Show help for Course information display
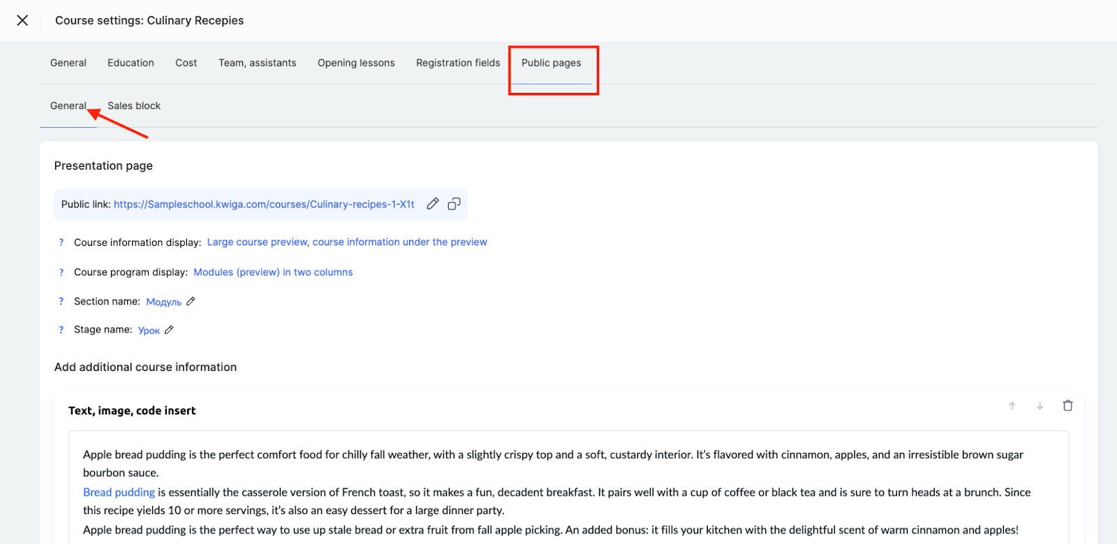Viewport: 1117px width, 544px height. (x=61, y=242)
